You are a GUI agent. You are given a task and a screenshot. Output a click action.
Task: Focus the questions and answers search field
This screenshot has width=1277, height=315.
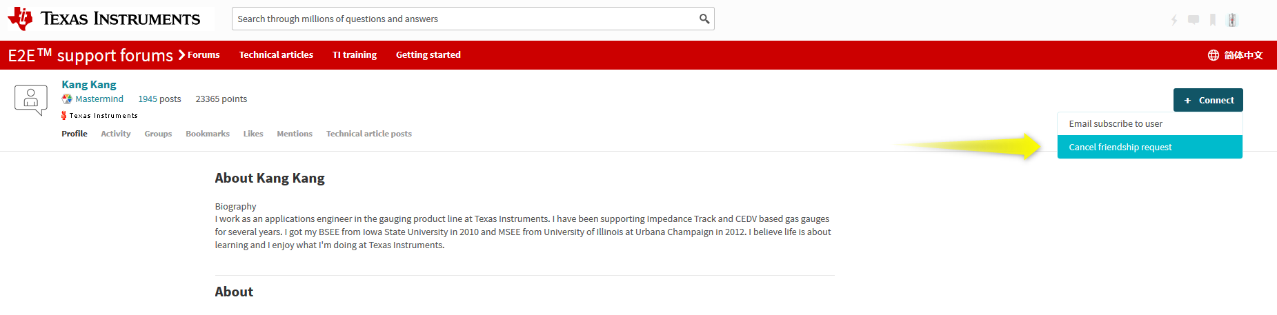point(466,19)
